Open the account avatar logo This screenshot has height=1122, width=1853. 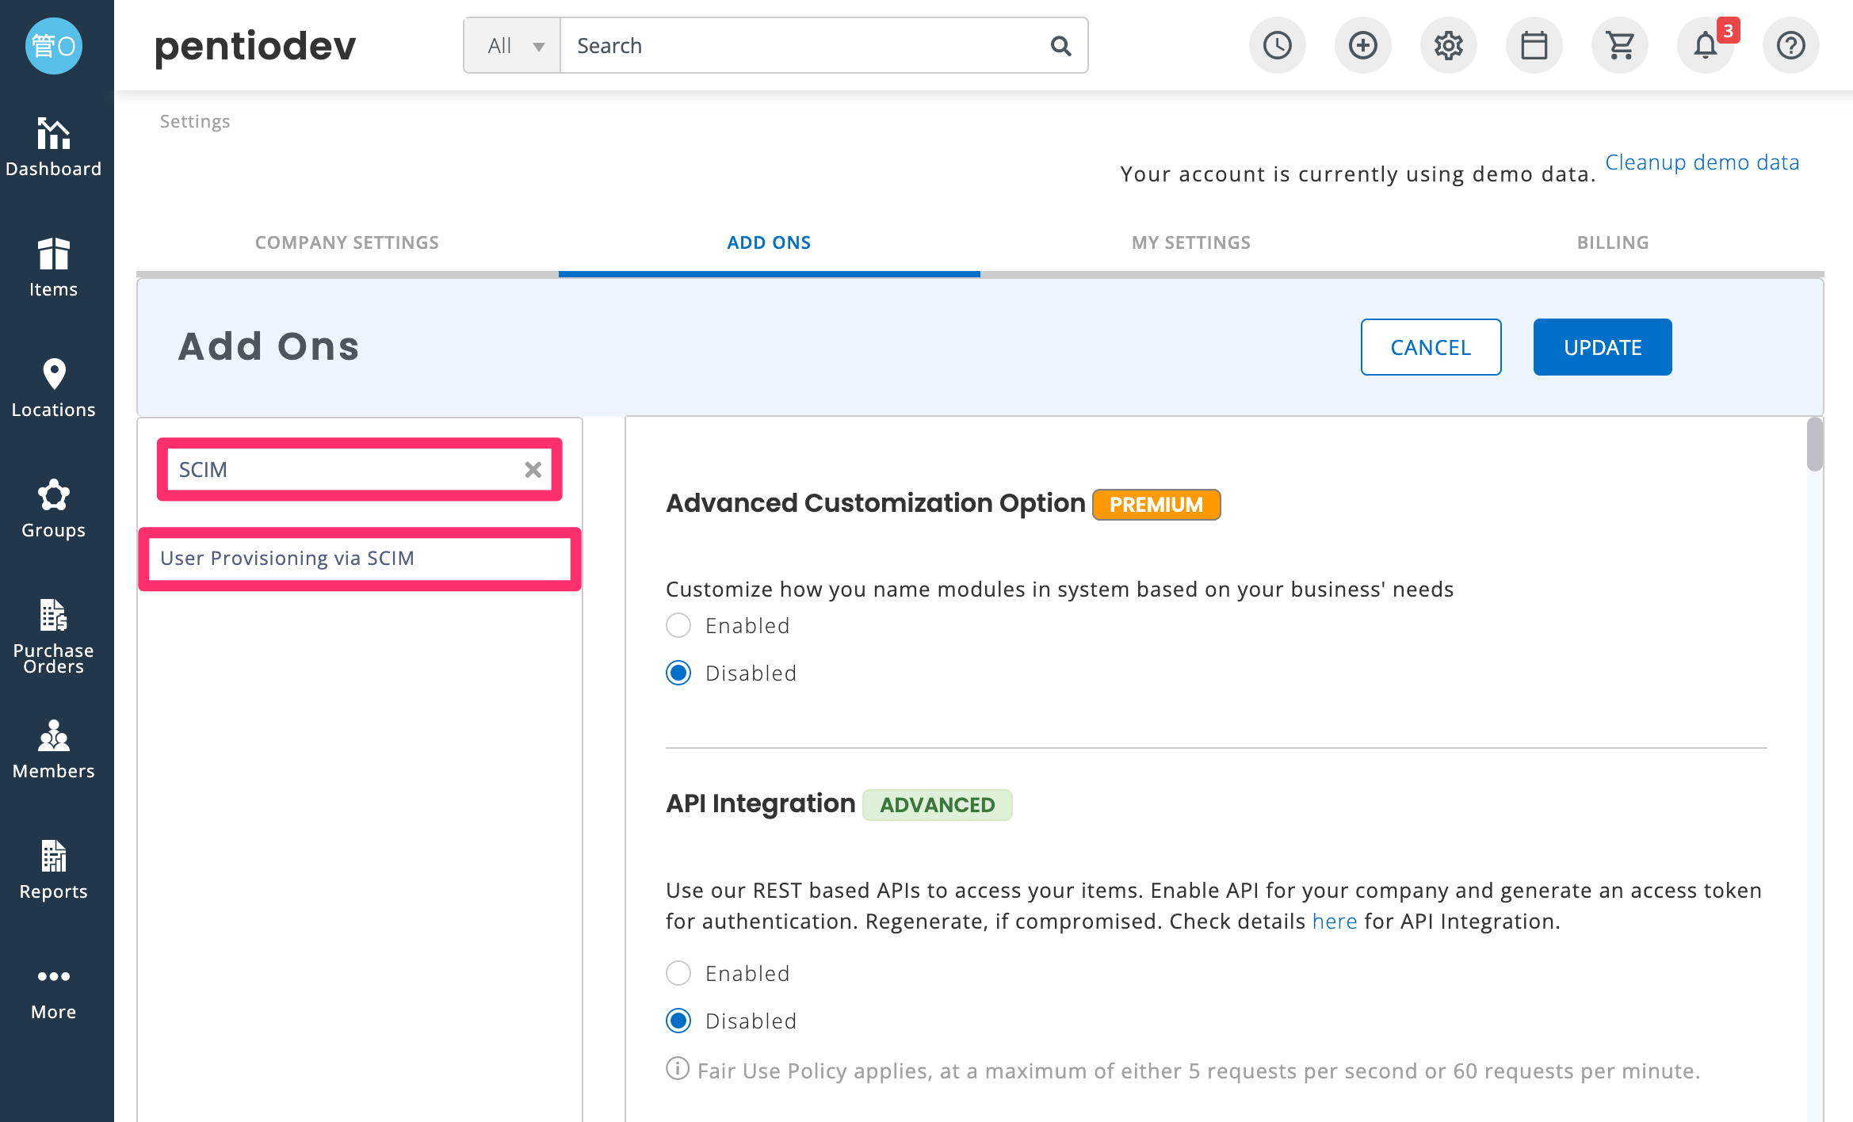[x=54, y=46]
